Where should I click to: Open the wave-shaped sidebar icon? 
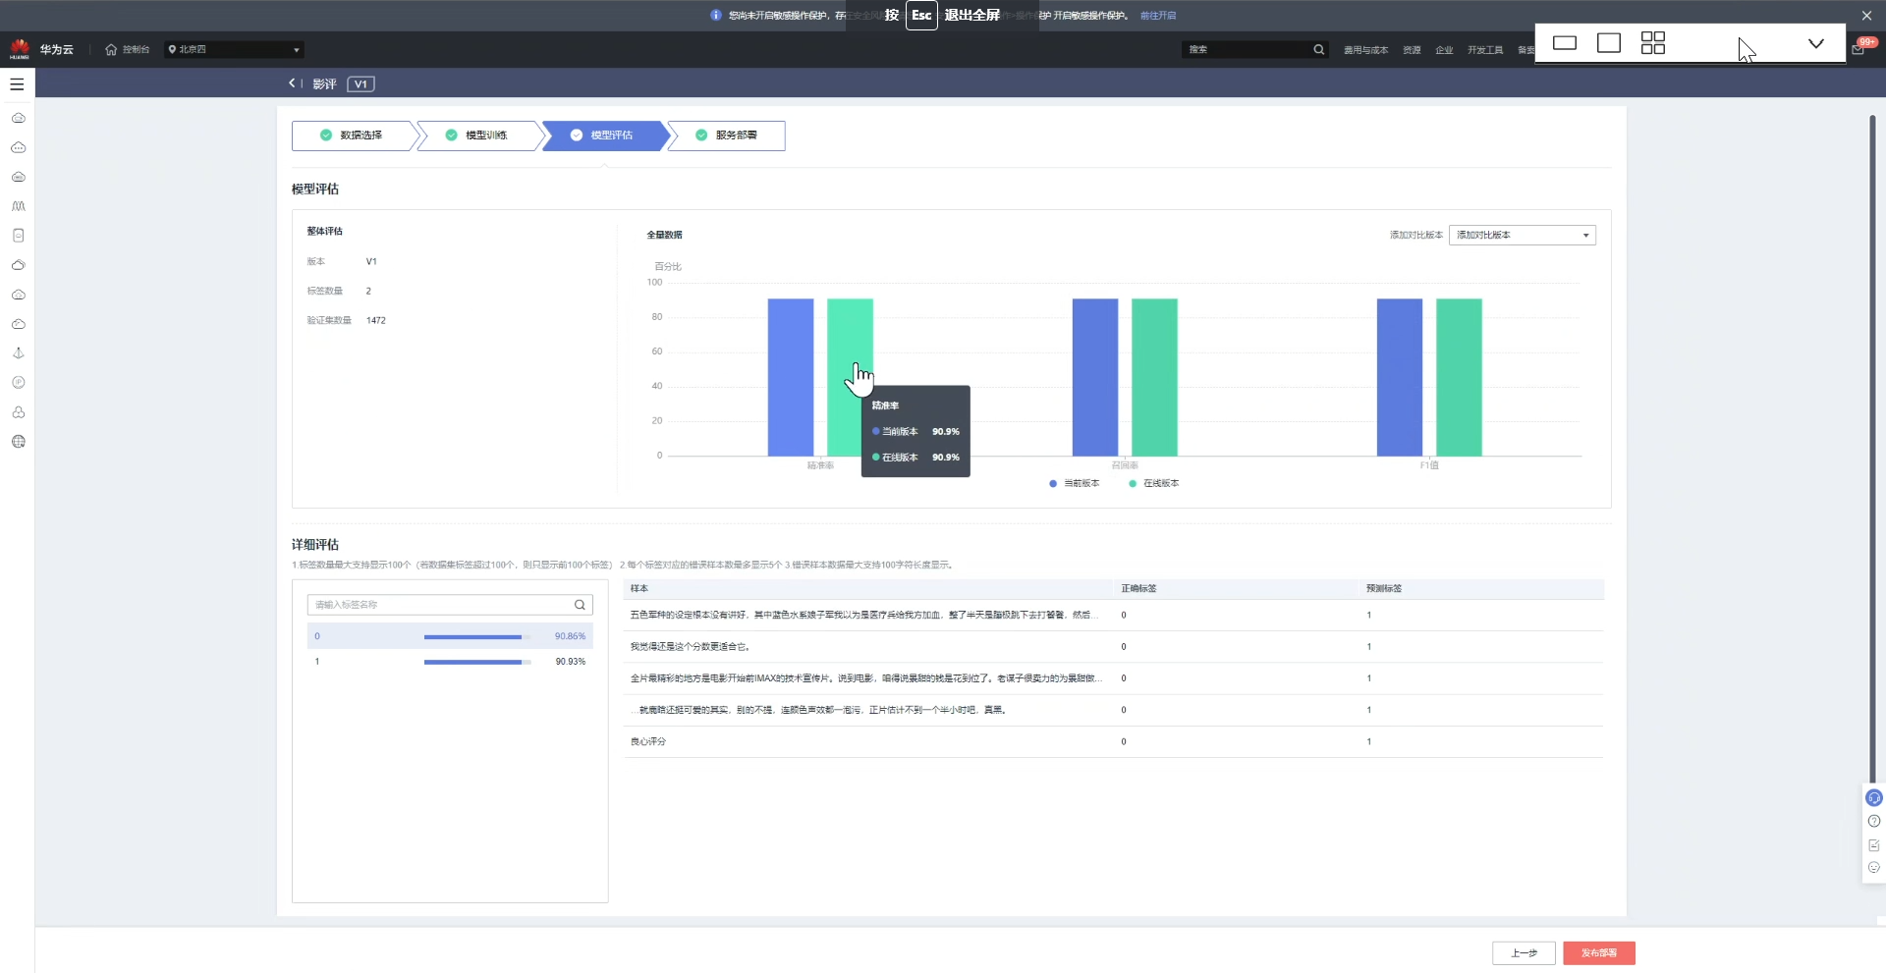click(x=18, y=206)
